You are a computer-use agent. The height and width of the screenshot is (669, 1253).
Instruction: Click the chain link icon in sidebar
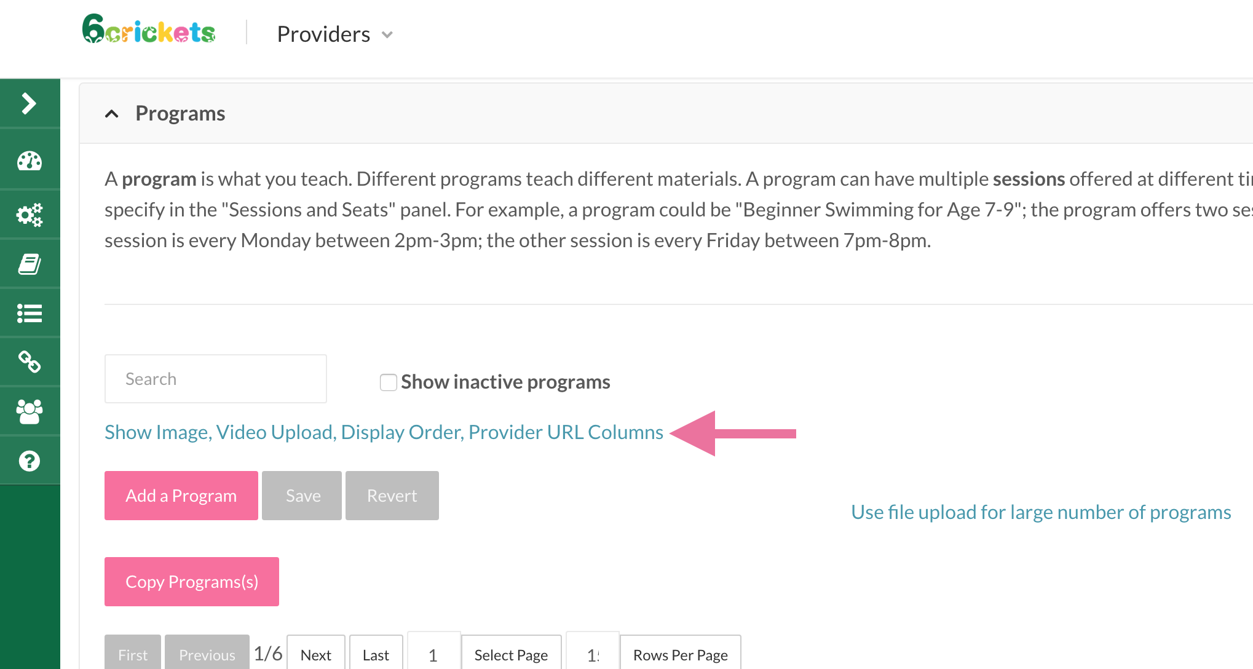pyautogui.click(x=29, y=362)
